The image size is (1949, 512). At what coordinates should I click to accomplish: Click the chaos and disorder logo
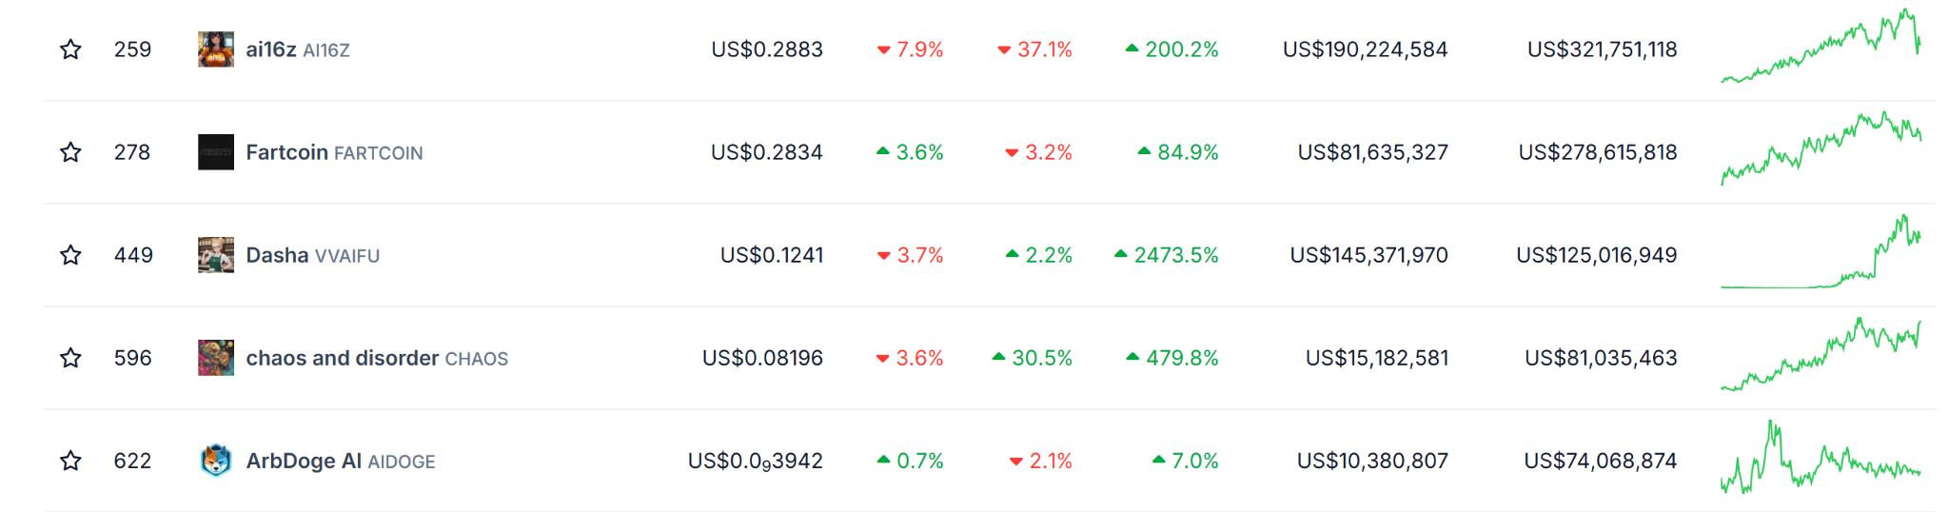tap(216, 358)
